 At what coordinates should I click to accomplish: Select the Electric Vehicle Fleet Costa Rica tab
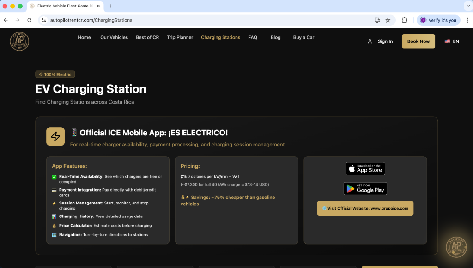tap(65, 6)
